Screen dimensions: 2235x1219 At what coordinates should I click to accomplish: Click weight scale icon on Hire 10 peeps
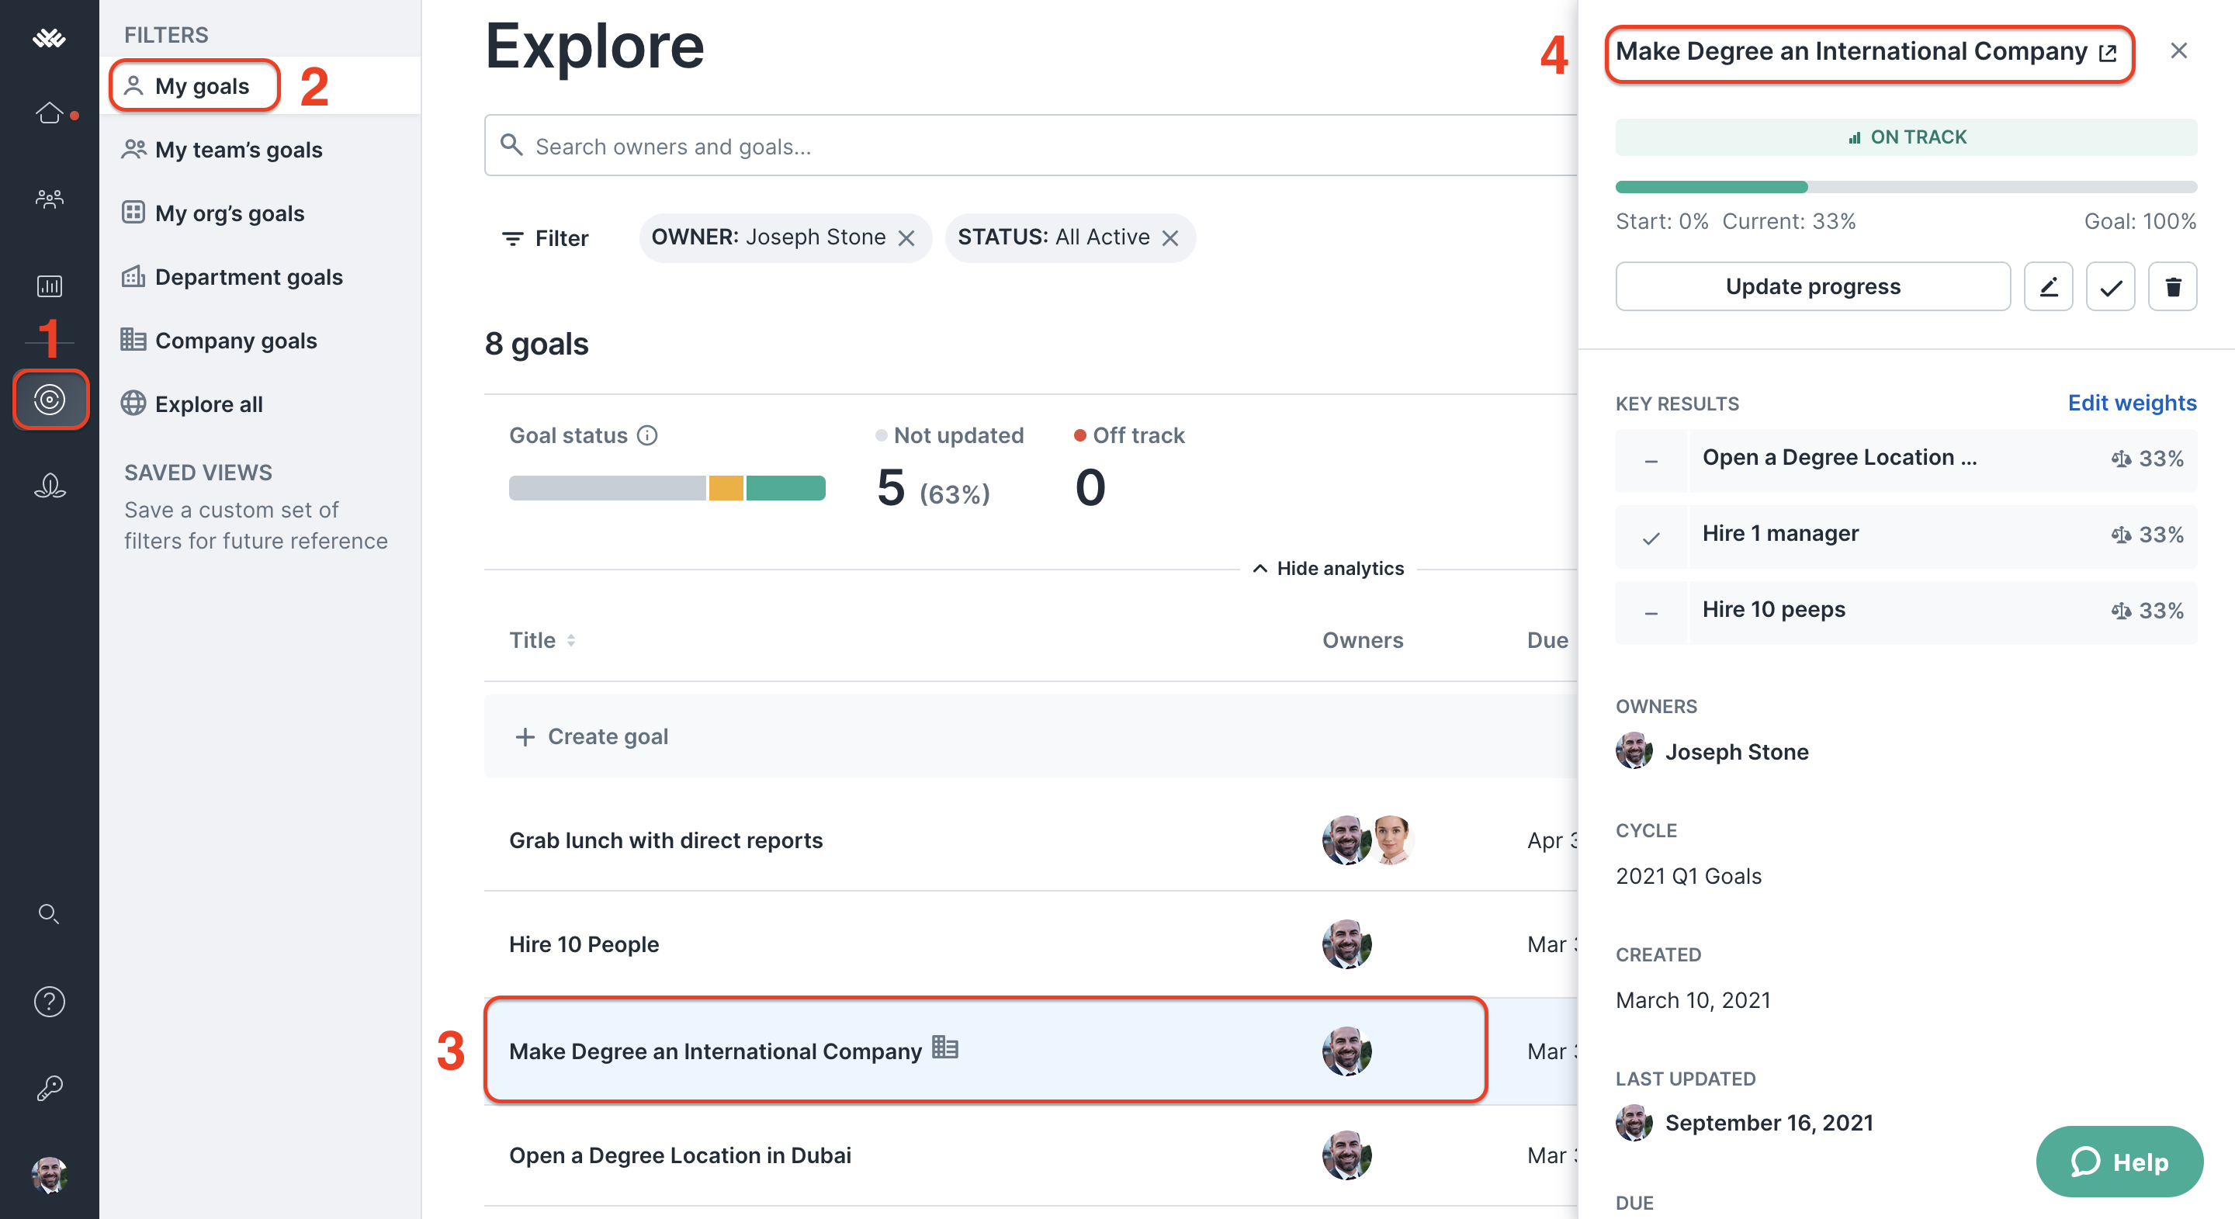(2120, 611)
